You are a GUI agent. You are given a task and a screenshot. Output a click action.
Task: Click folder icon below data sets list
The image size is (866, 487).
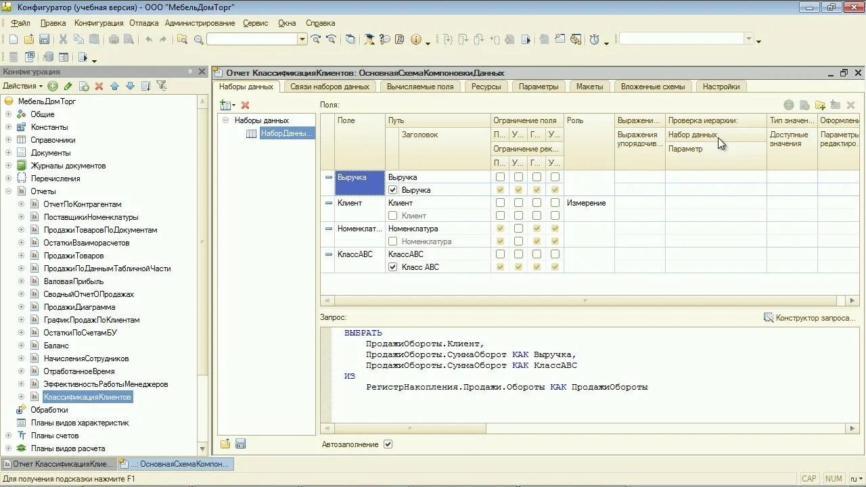tap(225, 444)
